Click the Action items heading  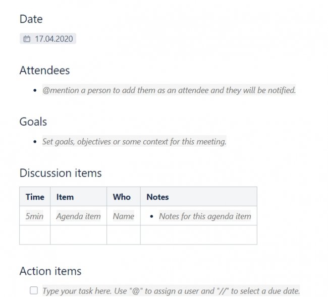click(x=50, y=271)
